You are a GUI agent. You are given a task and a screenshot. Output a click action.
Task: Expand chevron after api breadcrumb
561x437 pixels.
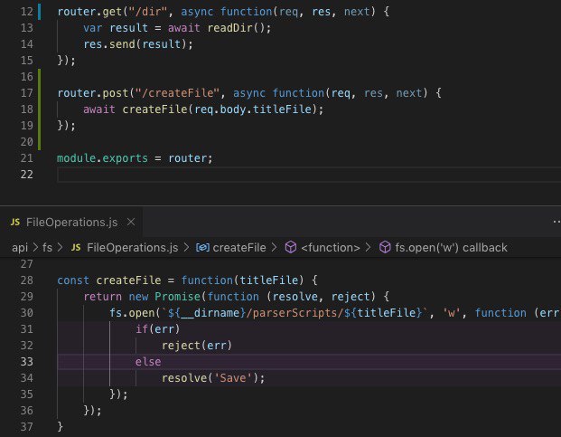tap(35, 248)
